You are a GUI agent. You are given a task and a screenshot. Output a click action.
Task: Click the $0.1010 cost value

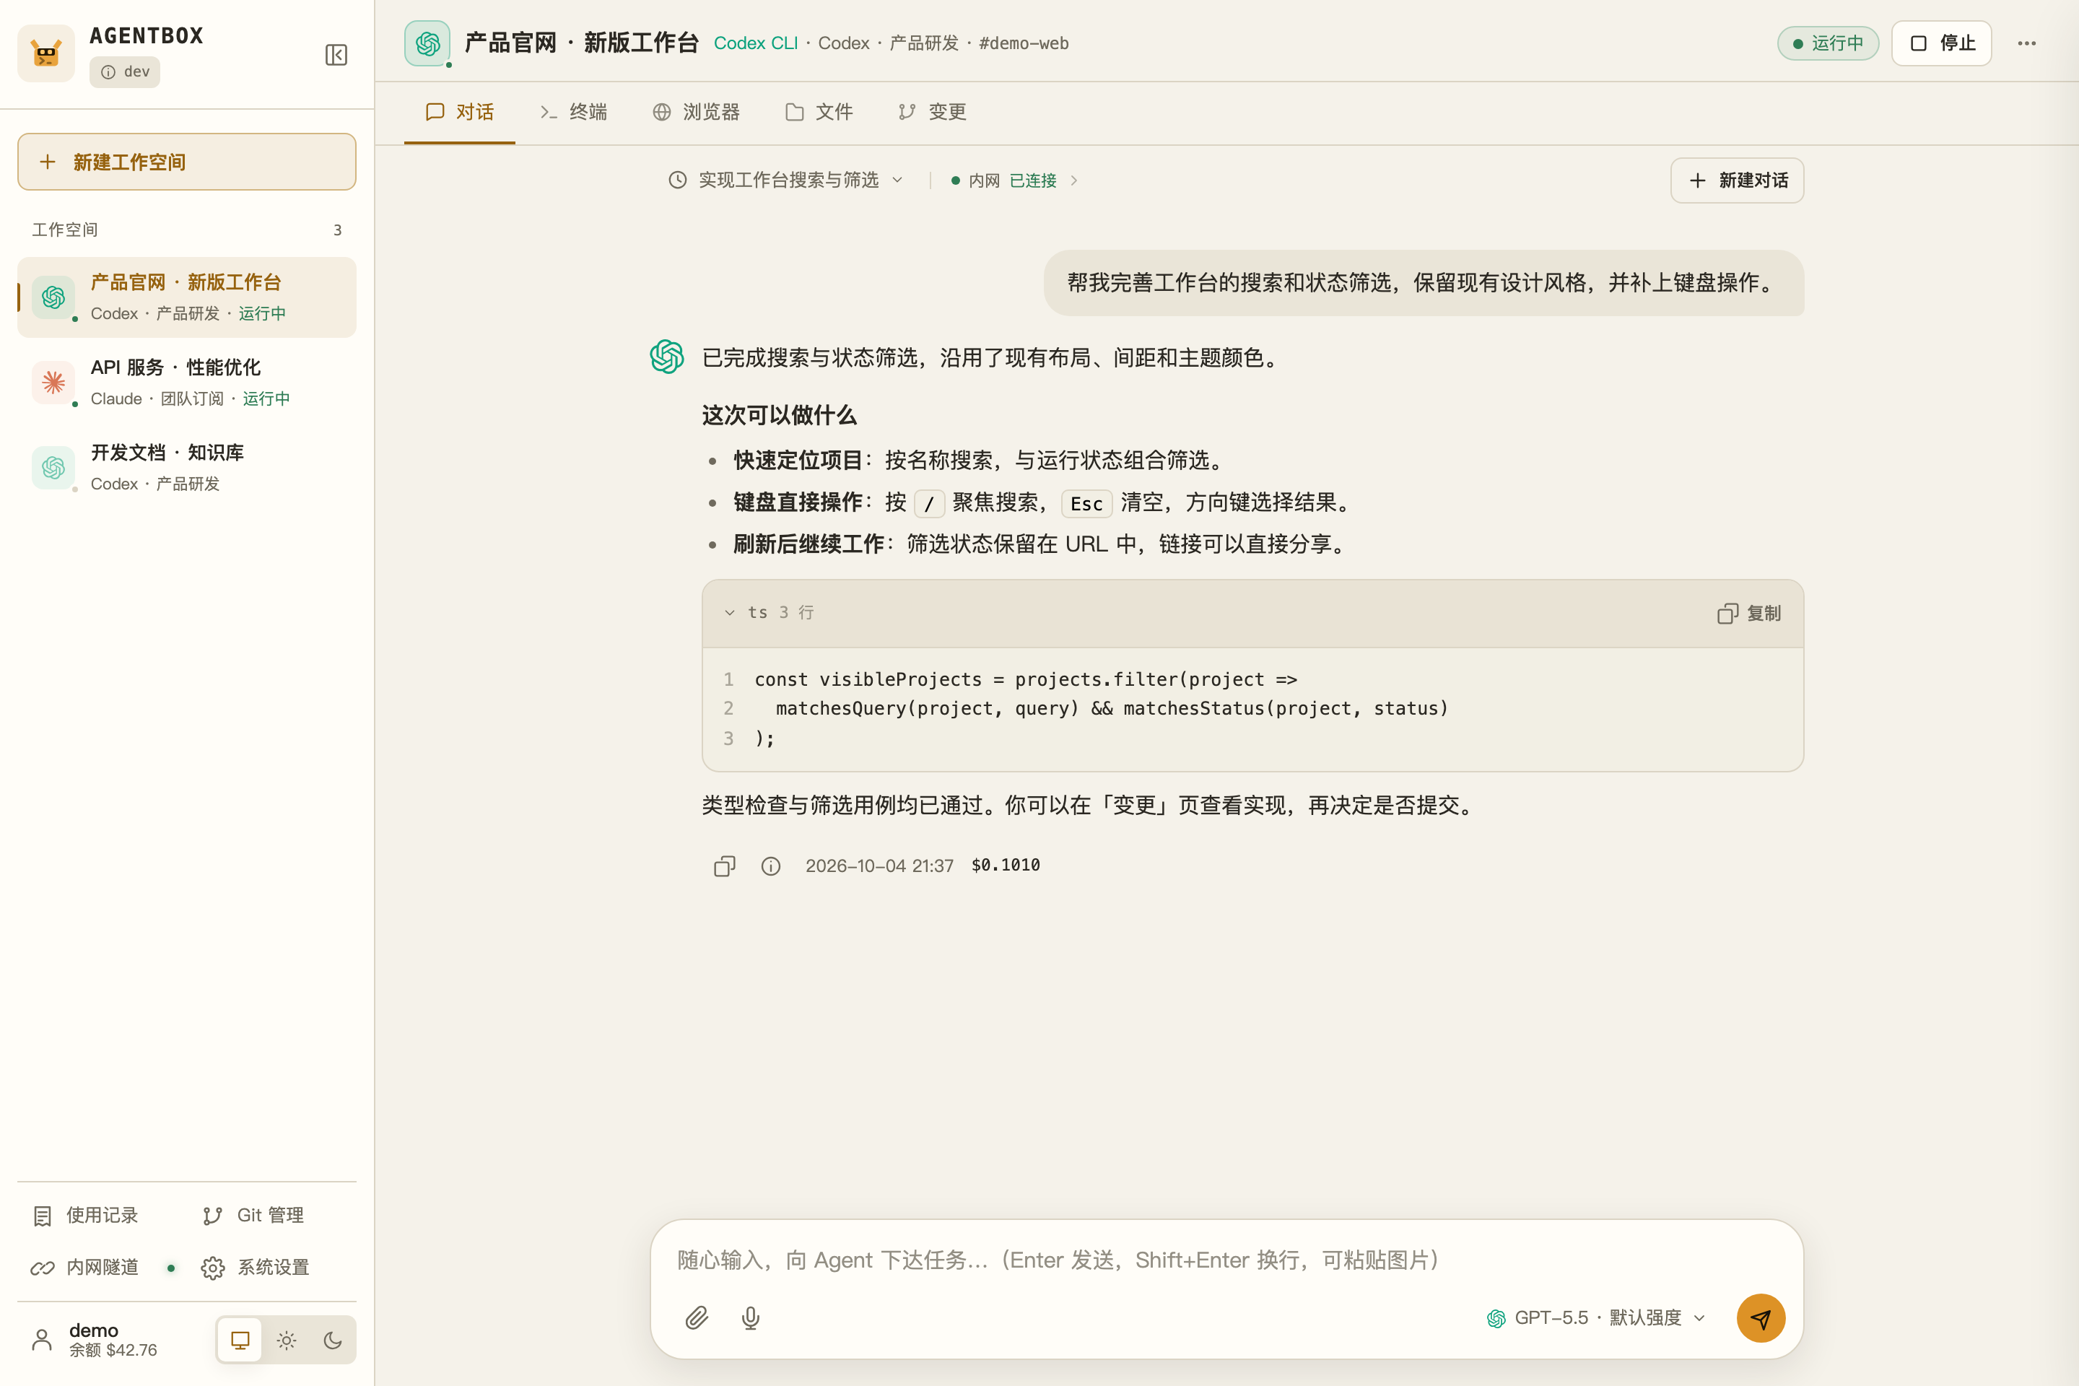pyautogui.click(x=1005, y=866)
